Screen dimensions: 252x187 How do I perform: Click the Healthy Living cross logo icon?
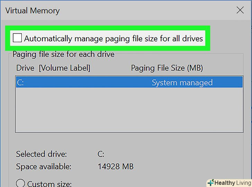pos(211,183)
